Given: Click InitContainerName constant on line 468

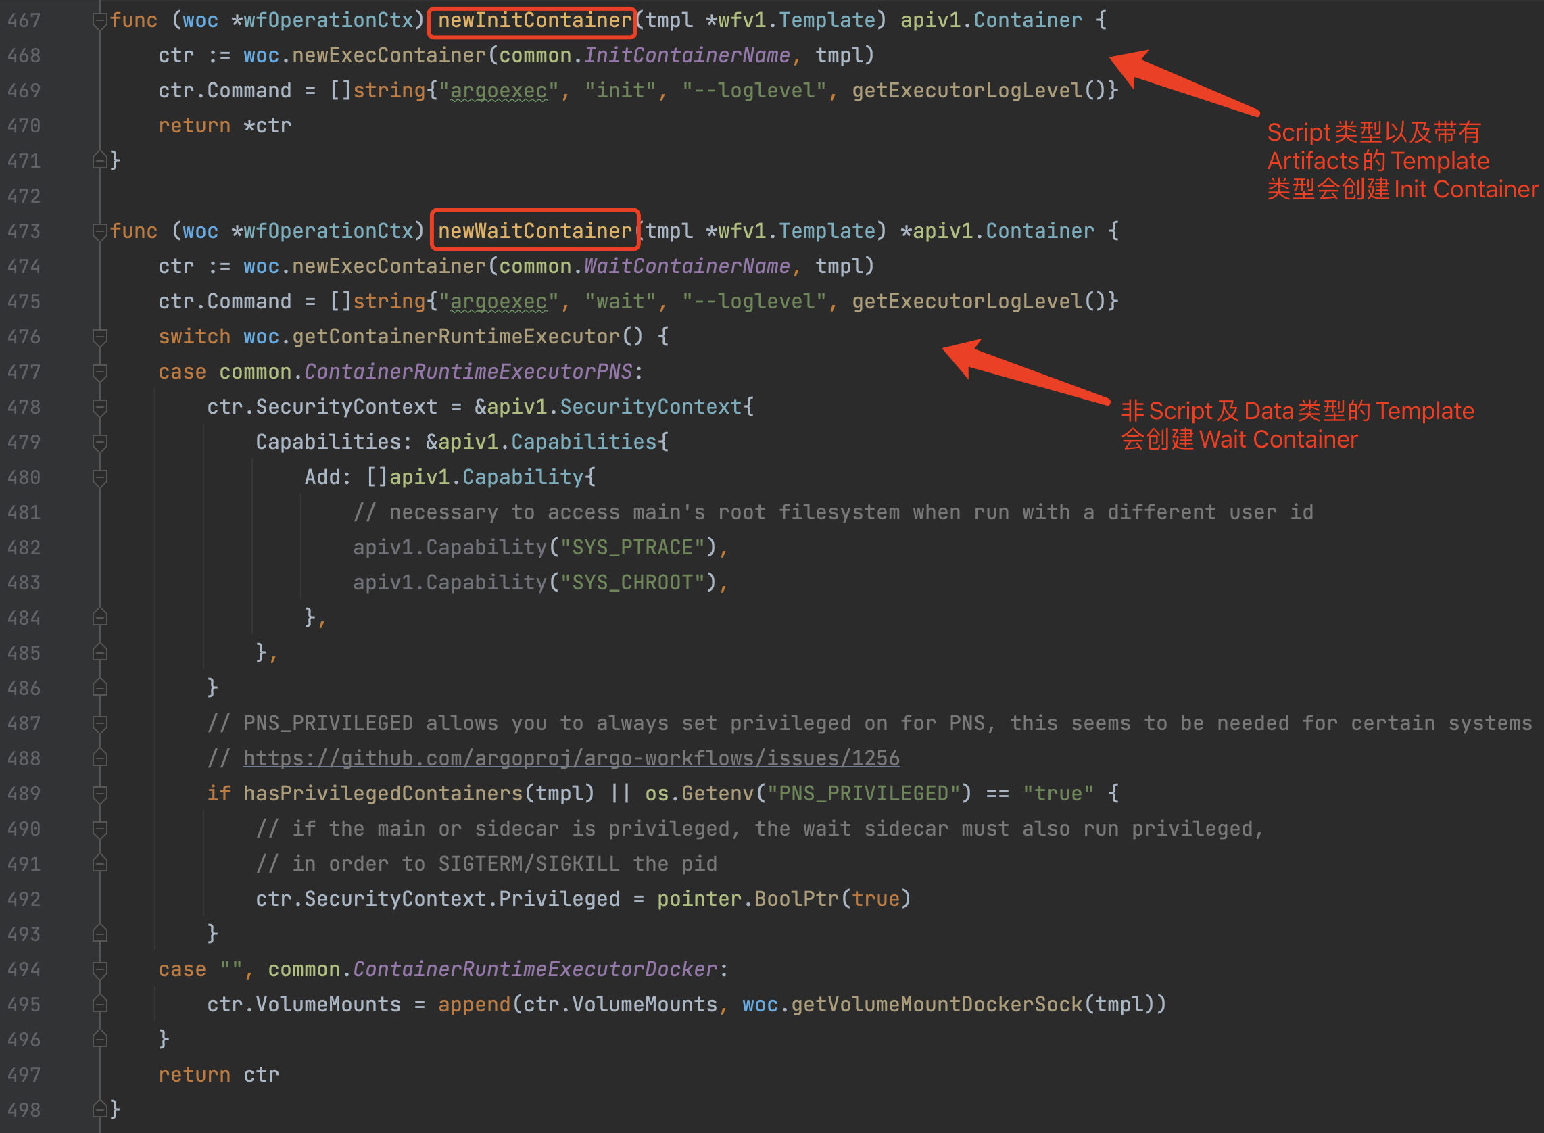Looking at the screenshot, I should tap(687, 55).
